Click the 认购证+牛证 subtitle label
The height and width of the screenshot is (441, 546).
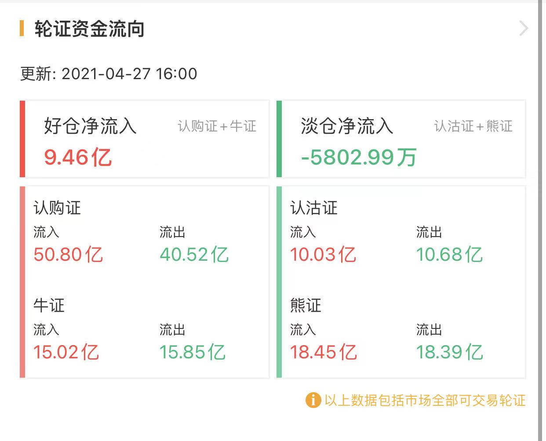pyautogui.click(x=217, y=127)
